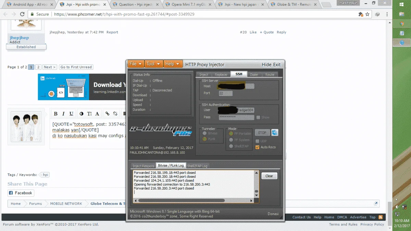Image resolution: width=411 pixels, height=231 pixels.
Task: Open Windows Start button on taskbar
Action: point(402,5)
